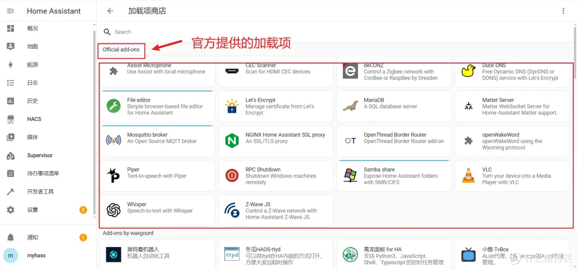577x270 pixels.
Task: Open the 地图 map icon
Action: click(11, 47)
